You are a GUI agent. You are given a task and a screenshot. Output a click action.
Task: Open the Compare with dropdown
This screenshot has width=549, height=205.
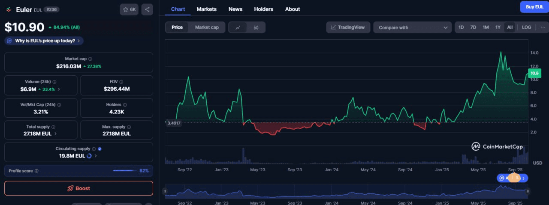point(412,27)
